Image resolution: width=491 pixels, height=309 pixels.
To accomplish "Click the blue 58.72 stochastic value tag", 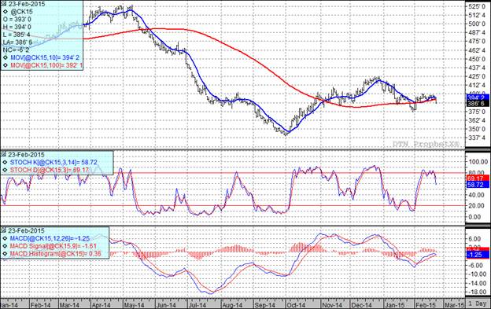I will coord(478,185).
